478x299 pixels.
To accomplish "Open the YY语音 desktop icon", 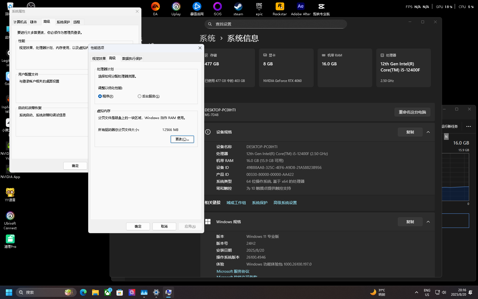I will [x=10, y=195].
